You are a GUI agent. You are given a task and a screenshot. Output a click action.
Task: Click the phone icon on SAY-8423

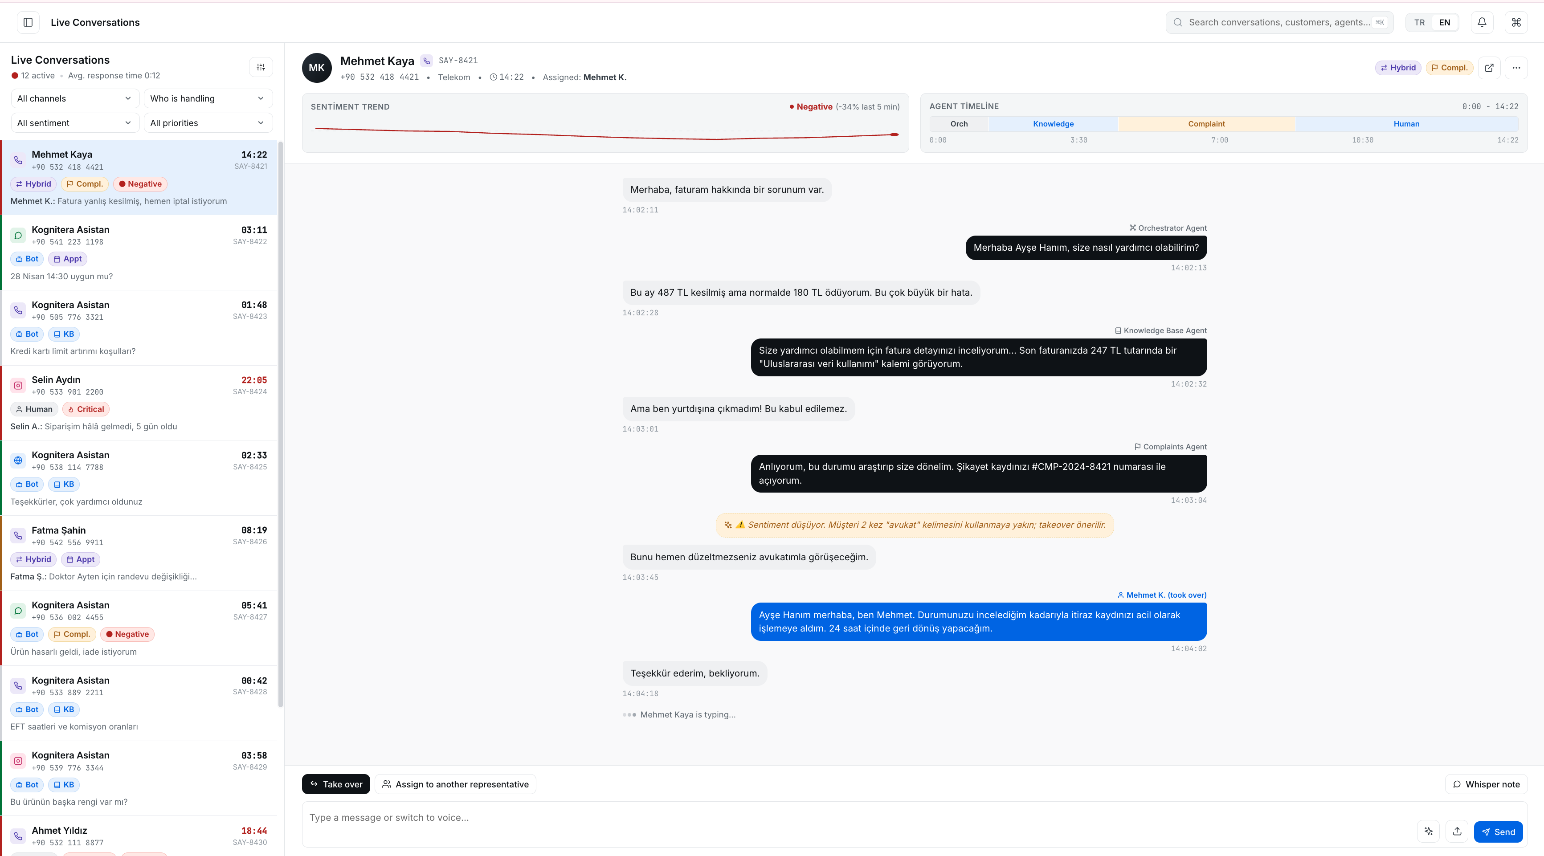point(18,310)
